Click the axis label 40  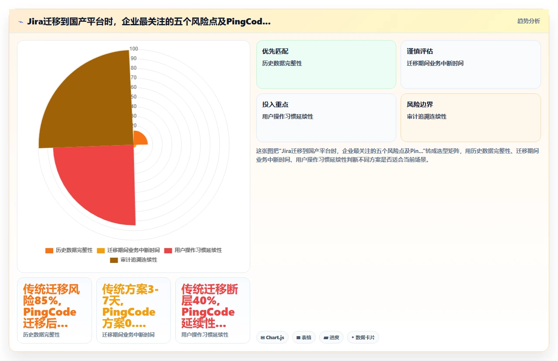click(x=133, y=106)
